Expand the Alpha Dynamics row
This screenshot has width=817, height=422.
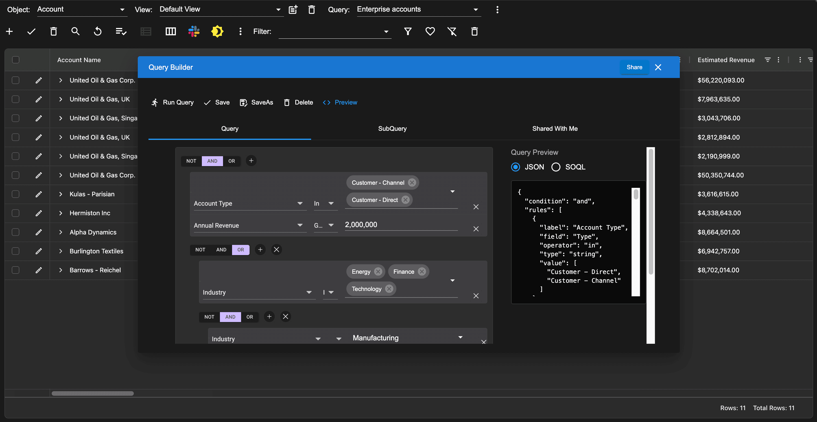tap(61, 232)
